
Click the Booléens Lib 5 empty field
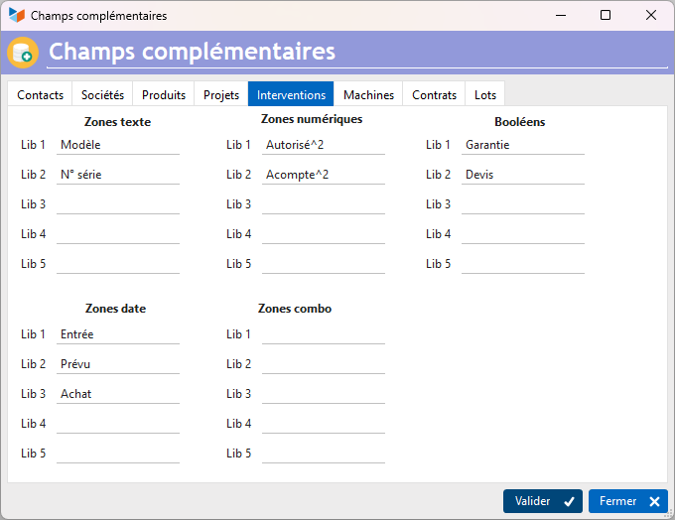[x=522, y=264]
